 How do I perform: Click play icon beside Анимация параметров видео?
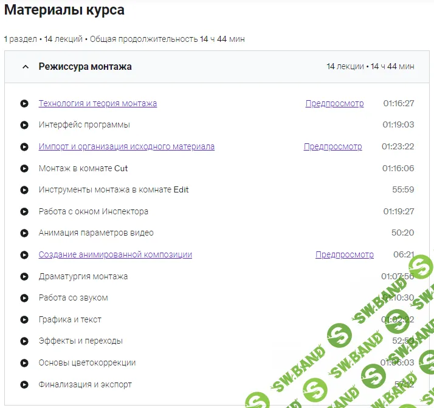click(24, 233)
